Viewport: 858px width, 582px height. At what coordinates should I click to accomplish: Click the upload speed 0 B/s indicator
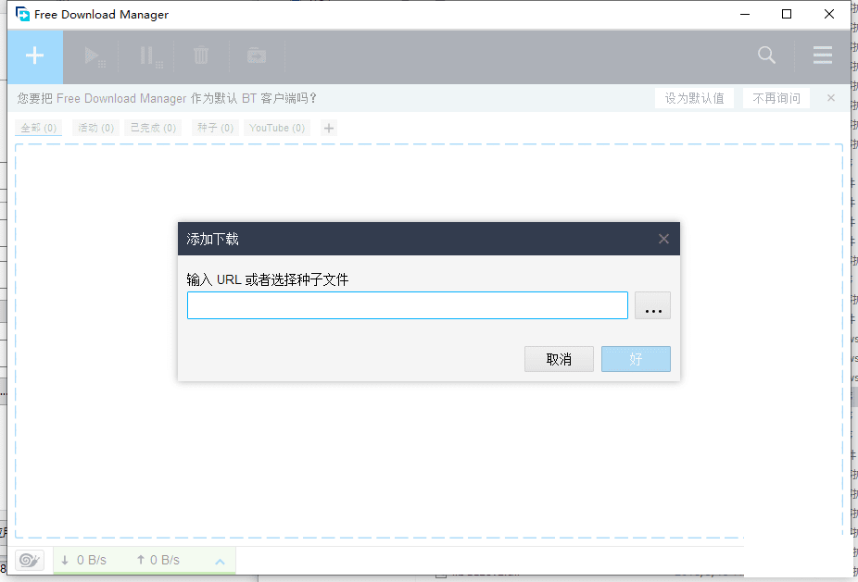click(x=158, y=560)
